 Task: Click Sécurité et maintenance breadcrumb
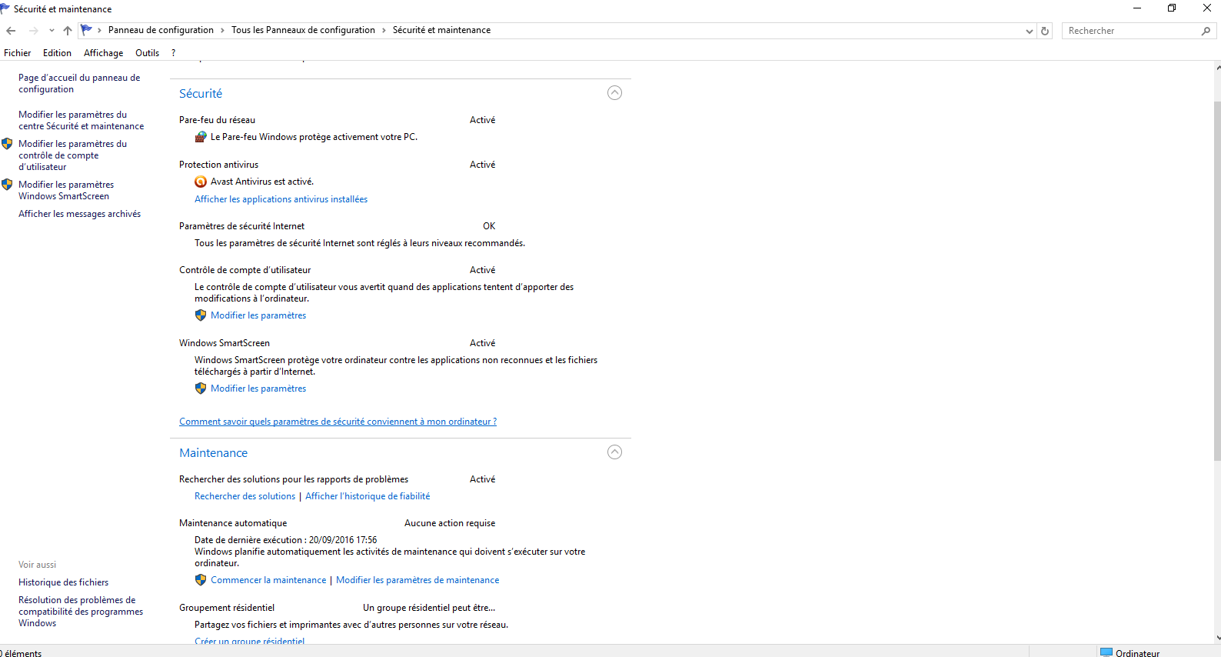click(441, 30)
